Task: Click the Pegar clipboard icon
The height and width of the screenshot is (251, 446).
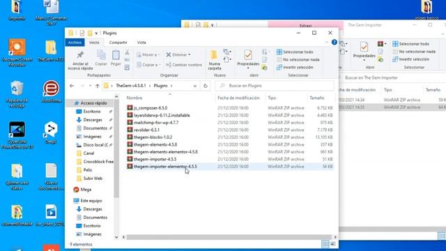Action: pos(116,55)
